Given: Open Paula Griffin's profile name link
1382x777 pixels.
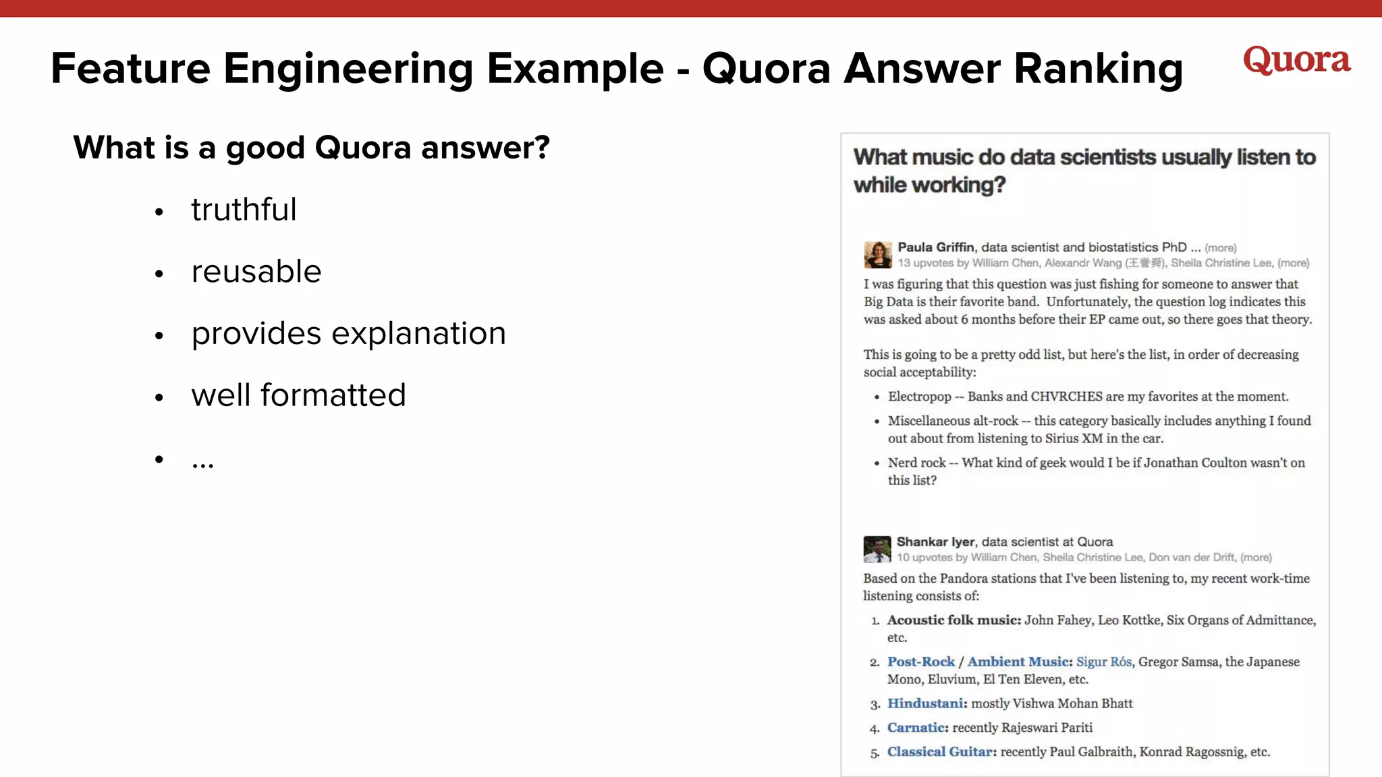Looking at the screenshot, I should tap(936, 248).
